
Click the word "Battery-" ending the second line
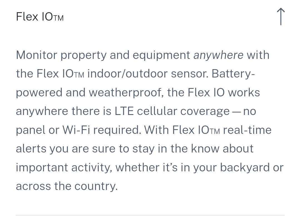pyautogui.click(x=233, y=74)
